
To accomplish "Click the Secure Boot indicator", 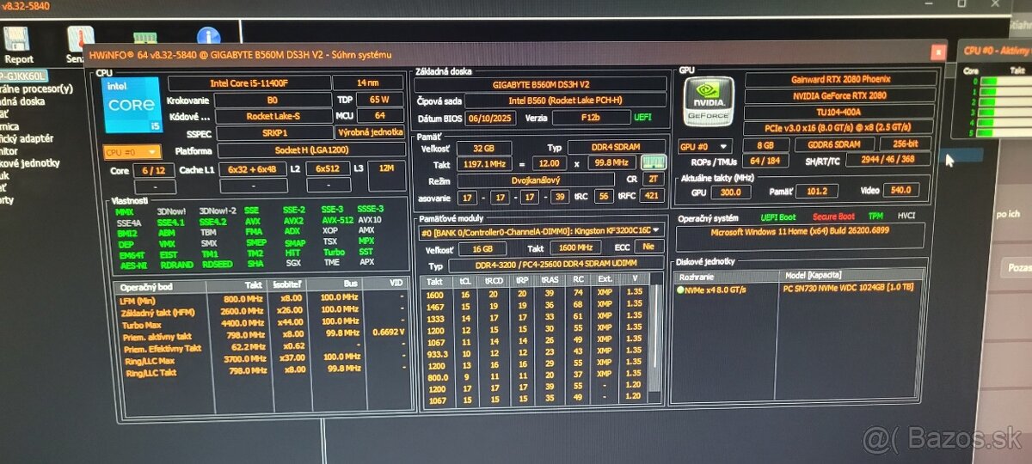I will click(x=833, y=217).
